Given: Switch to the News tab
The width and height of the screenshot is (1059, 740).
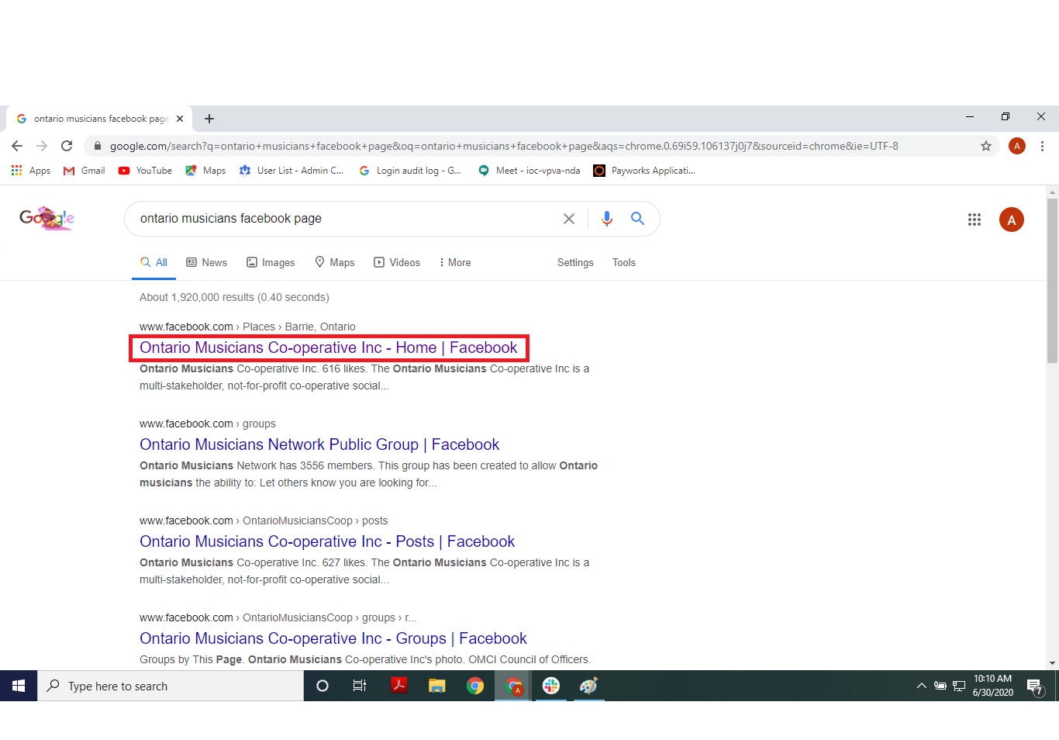Looking at the screenshot, I should pyautogui.click(x=207, y=263).
